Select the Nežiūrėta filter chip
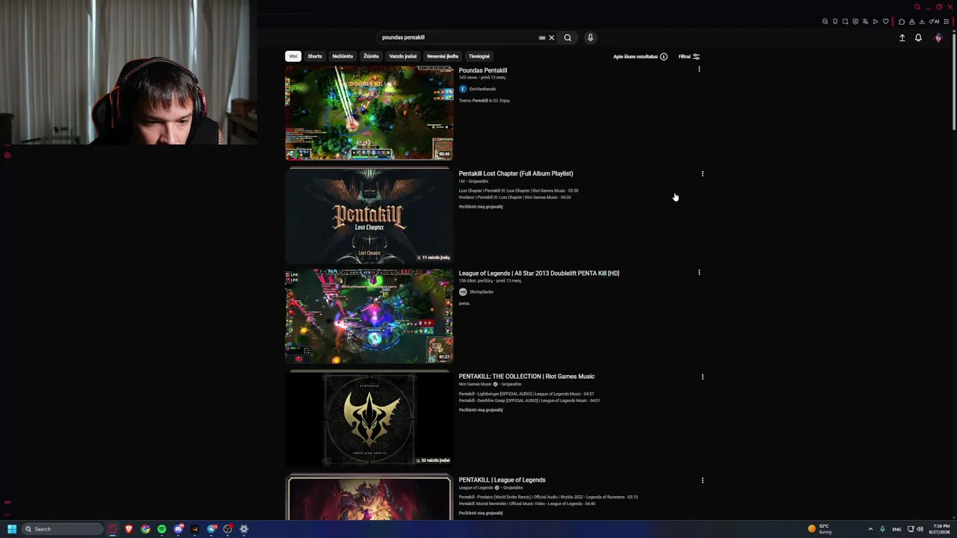Viewport: 957px width, 538px height. [x=342, y=56]
